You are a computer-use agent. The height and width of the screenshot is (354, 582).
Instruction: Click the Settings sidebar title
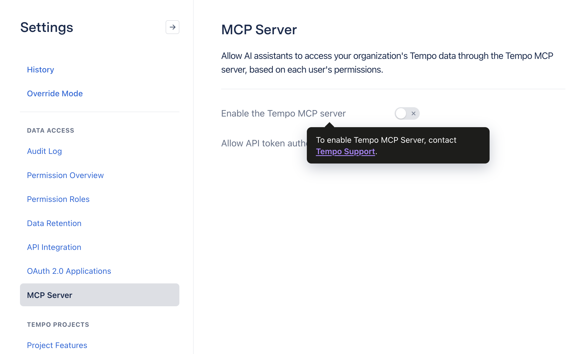pyautogui.click(x=47, y=27)
